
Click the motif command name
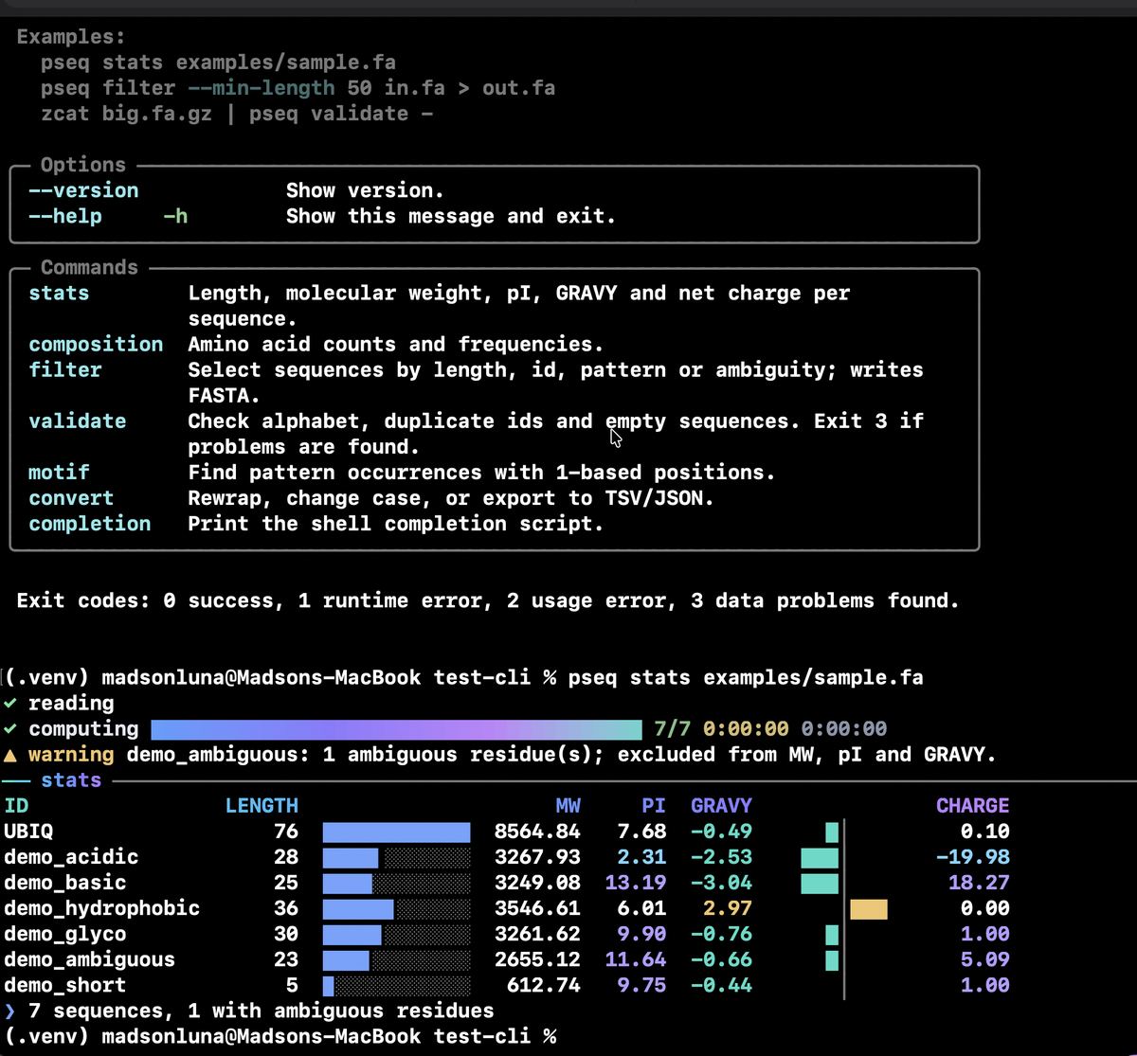pos(59,473)
